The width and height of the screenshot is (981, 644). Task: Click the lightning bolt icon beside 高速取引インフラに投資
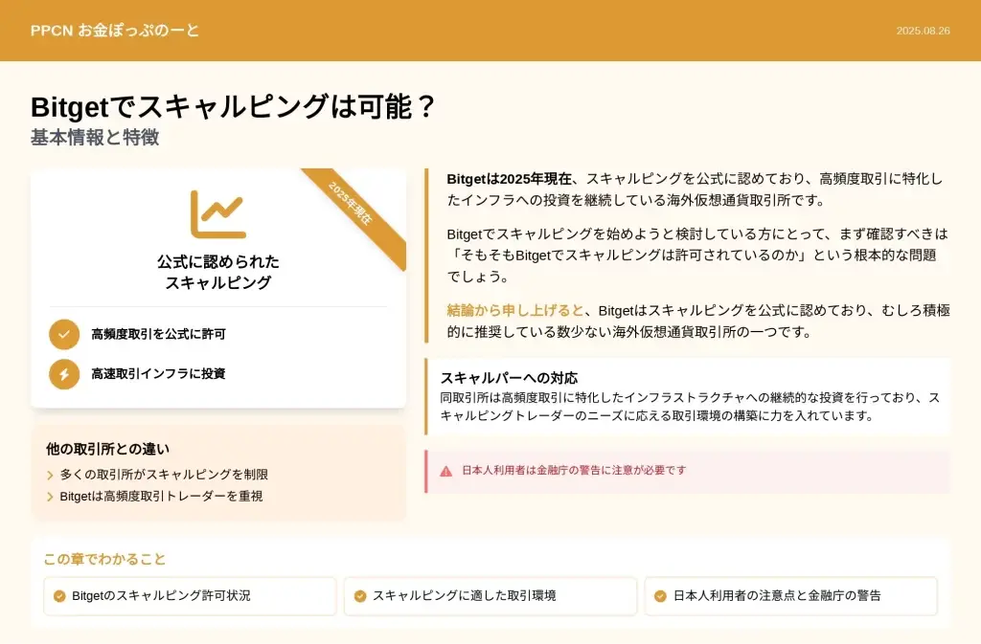click(64, 373)
